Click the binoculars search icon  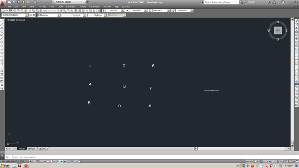click(241, 2)
